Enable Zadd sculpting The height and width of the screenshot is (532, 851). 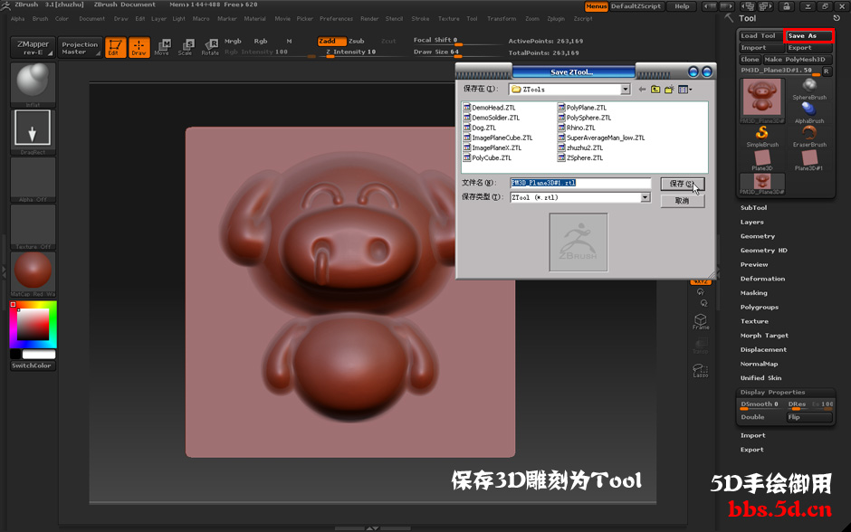pos(331,42)
